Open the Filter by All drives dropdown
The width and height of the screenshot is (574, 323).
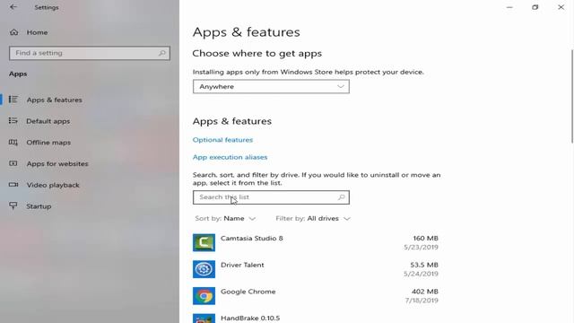pyautogui.click(x=313, y=218)
